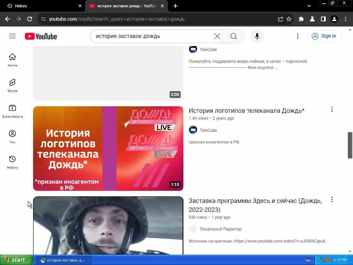Viewport: 353px width, 265px height.
Task: Select the история заставок дождь YouTube tab
Action: click(x=126, y=6)
